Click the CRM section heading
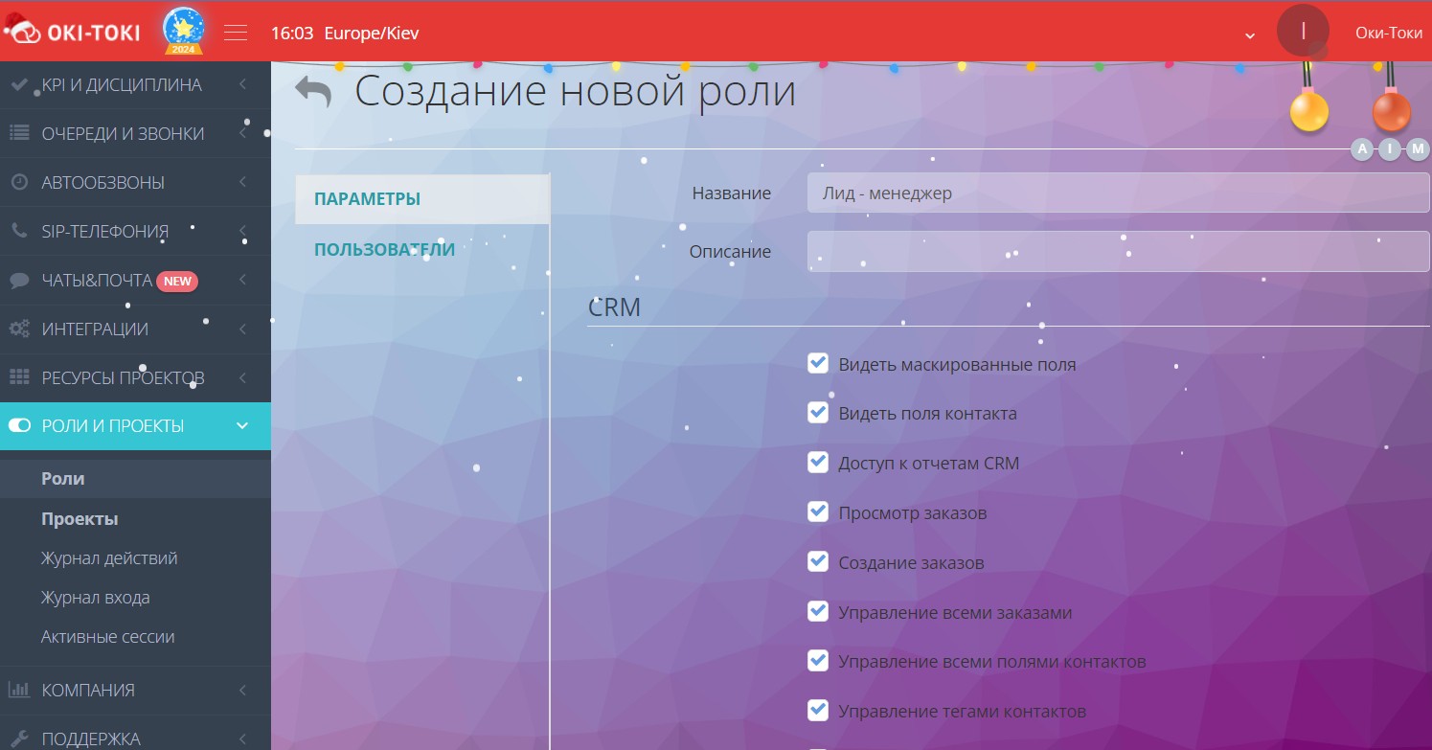The image size is (1432, 750). [614, 307]
